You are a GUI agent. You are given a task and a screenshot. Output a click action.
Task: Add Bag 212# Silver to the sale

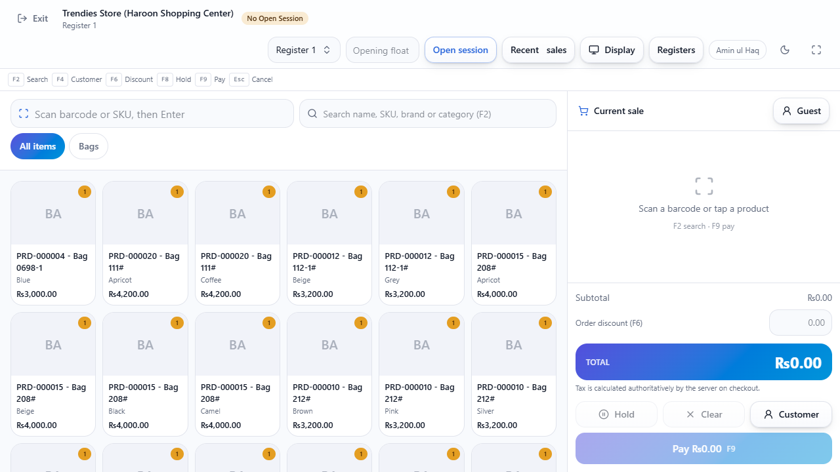514,374
